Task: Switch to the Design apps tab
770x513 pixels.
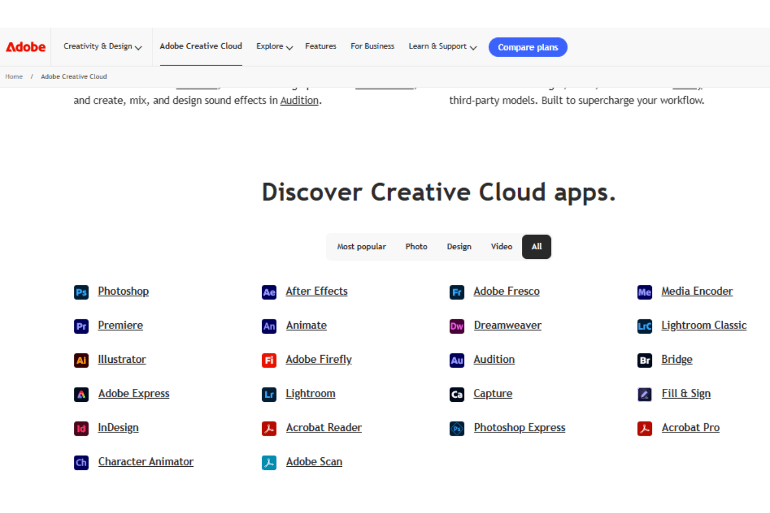Action: click(x=459, y=247)
